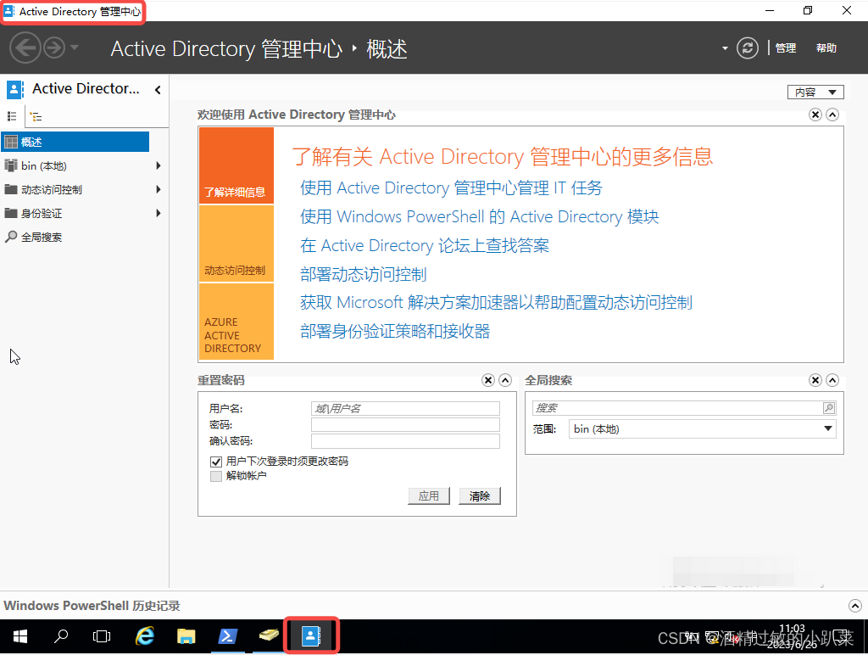868x655 pixels.
Task: Collapse the welcome tile
Action: click(x=832, y=115)
